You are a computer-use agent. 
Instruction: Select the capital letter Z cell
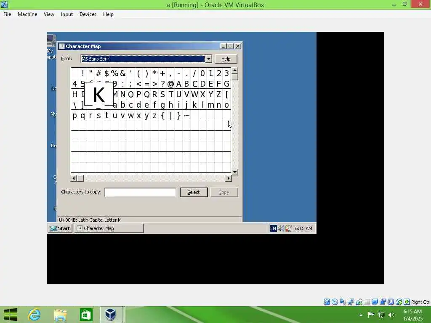click(x=218, y=94)
